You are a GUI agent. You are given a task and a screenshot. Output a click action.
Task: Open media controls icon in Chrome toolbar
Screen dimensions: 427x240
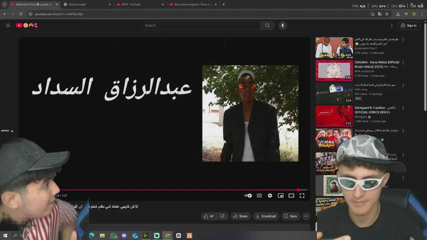pyautogui.click(x=406, y=14)
